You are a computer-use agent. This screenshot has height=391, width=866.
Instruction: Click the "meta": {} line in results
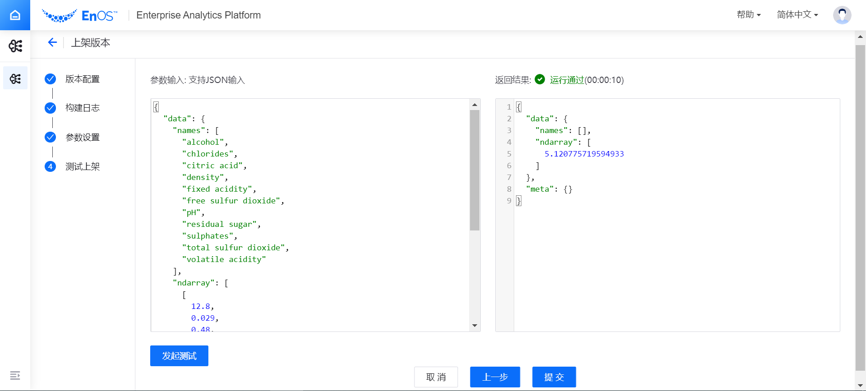(549, 189)
